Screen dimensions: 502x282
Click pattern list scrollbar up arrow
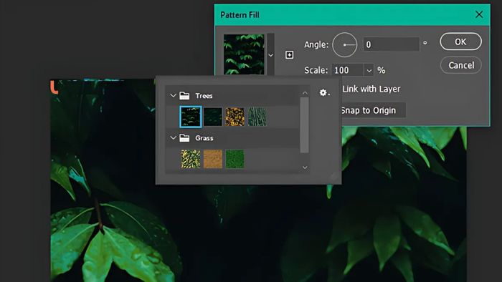[305, 93]
